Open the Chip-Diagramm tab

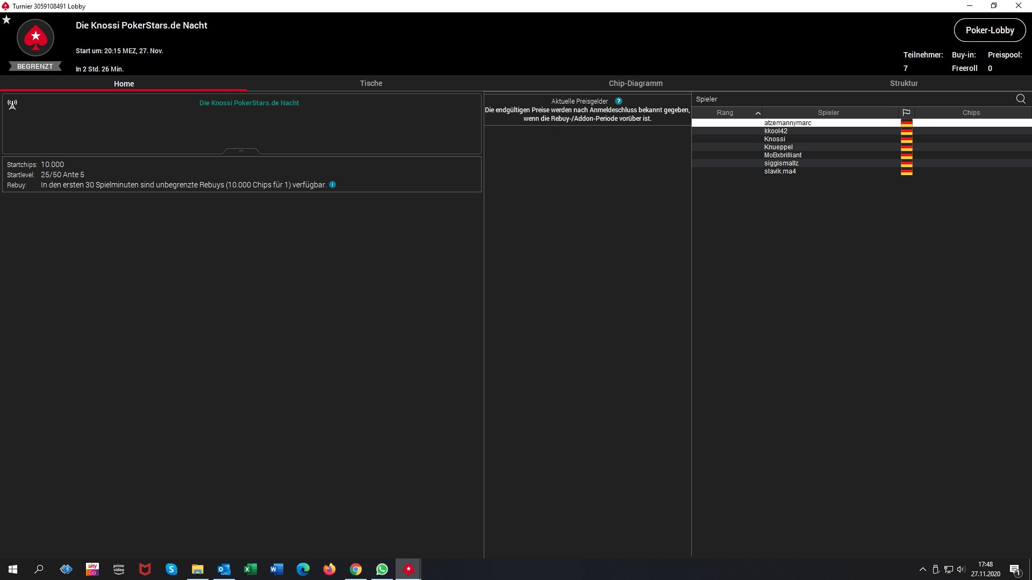635,83
